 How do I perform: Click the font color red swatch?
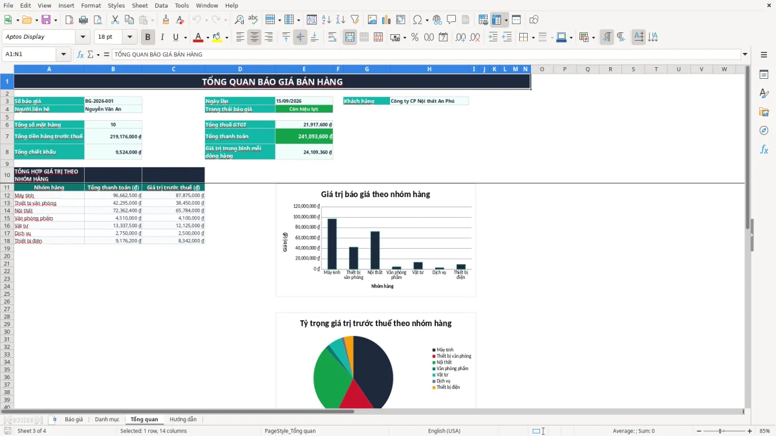(198, 37)
